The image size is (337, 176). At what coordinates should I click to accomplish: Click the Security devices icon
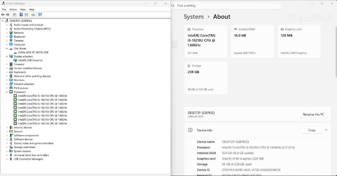click(11, 127)
